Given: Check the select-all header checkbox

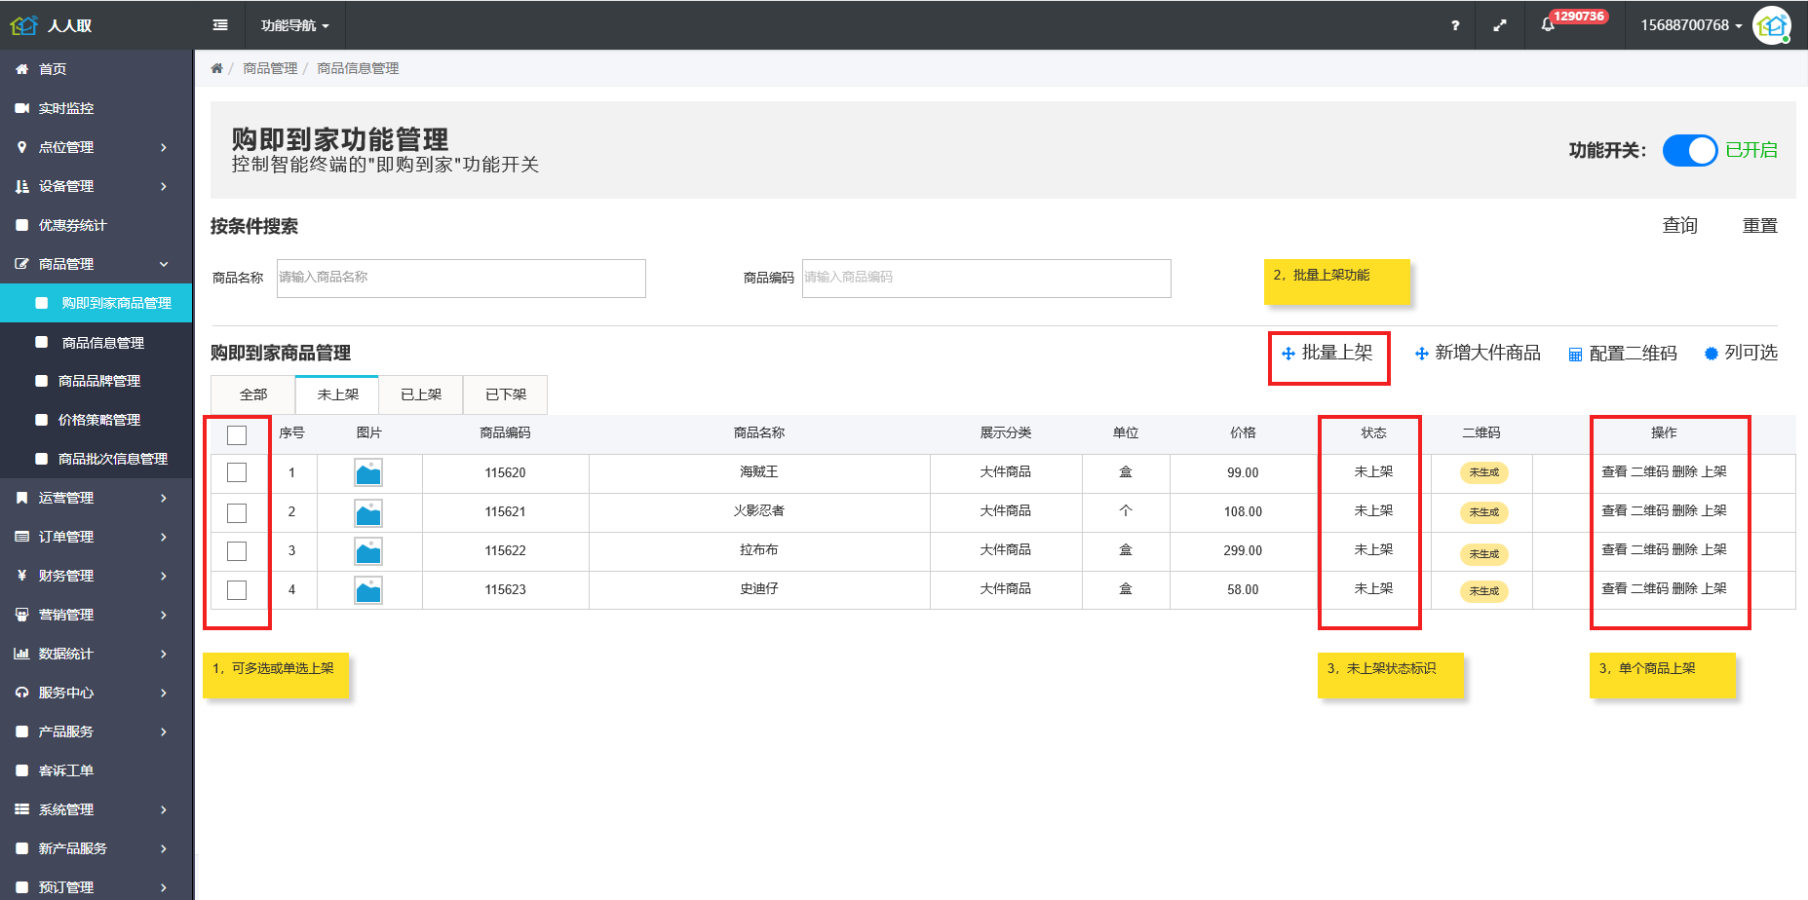Looking at the screenshot, I should [x=237, y=435].
